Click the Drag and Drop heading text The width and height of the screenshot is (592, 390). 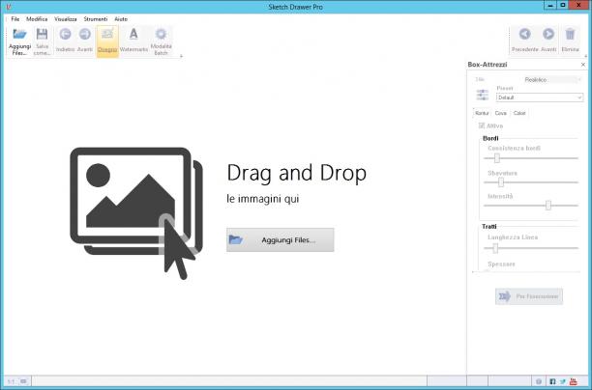[296, 174]
